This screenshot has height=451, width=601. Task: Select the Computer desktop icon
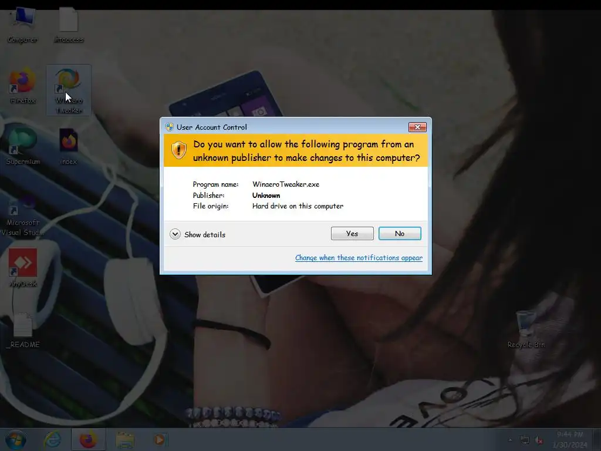(x=23, y=25)
